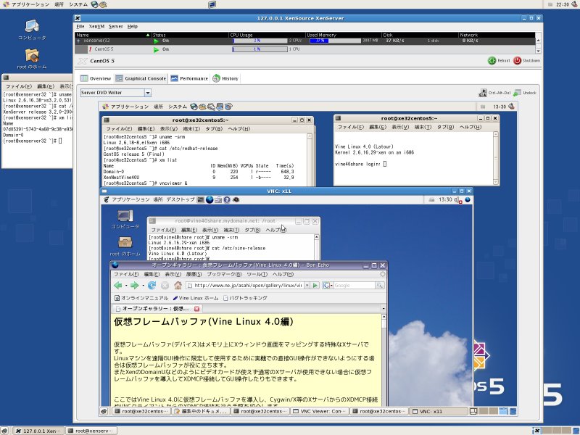This screenshot has width=580, height=435.
Task: Click the search magnifier icon
Action: tap(379, 285)
